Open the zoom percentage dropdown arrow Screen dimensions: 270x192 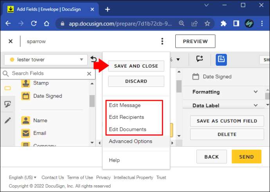point(178,59)
